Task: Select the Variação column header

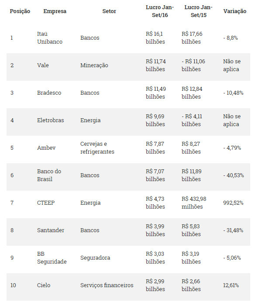Action: pos(235,11)
